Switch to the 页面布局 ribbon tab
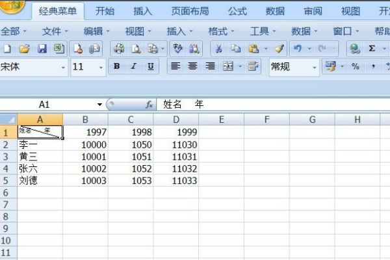 [x=190, y=11]
